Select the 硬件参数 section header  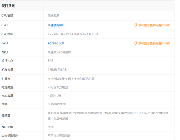[x=8, y=6]
